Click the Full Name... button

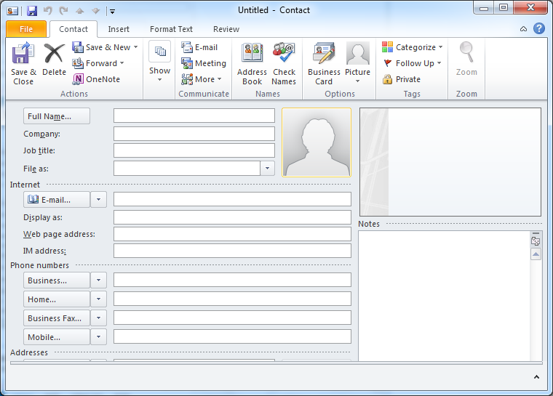click(57, 116)
